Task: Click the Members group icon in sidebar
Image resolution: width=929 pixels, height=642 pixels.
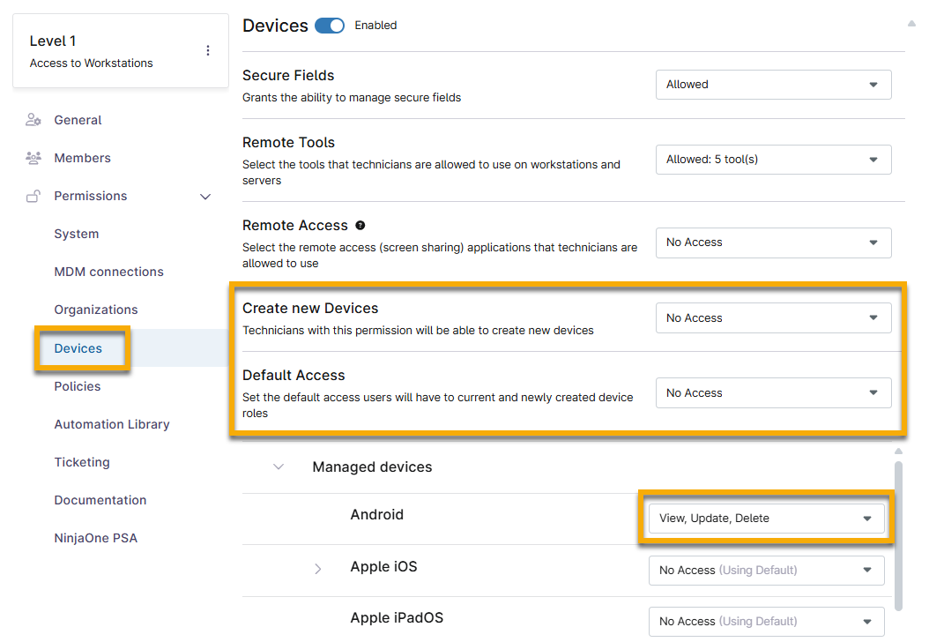Action: (33, 158)
